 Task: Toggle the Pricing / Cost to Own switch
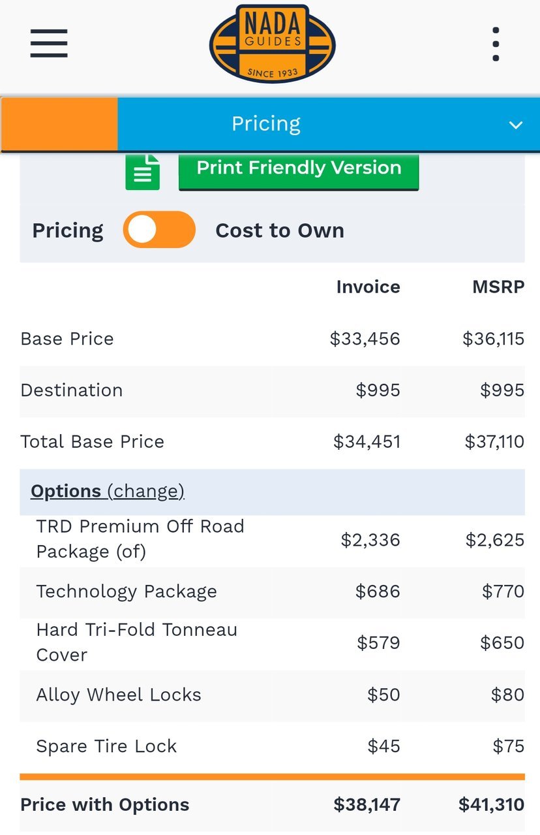[x=159, y=230]
